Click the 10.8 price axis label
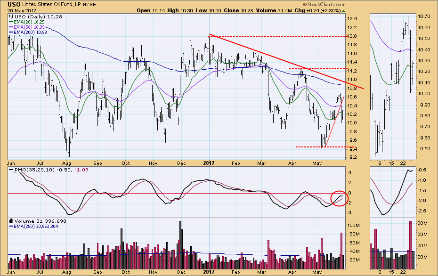 352,89
